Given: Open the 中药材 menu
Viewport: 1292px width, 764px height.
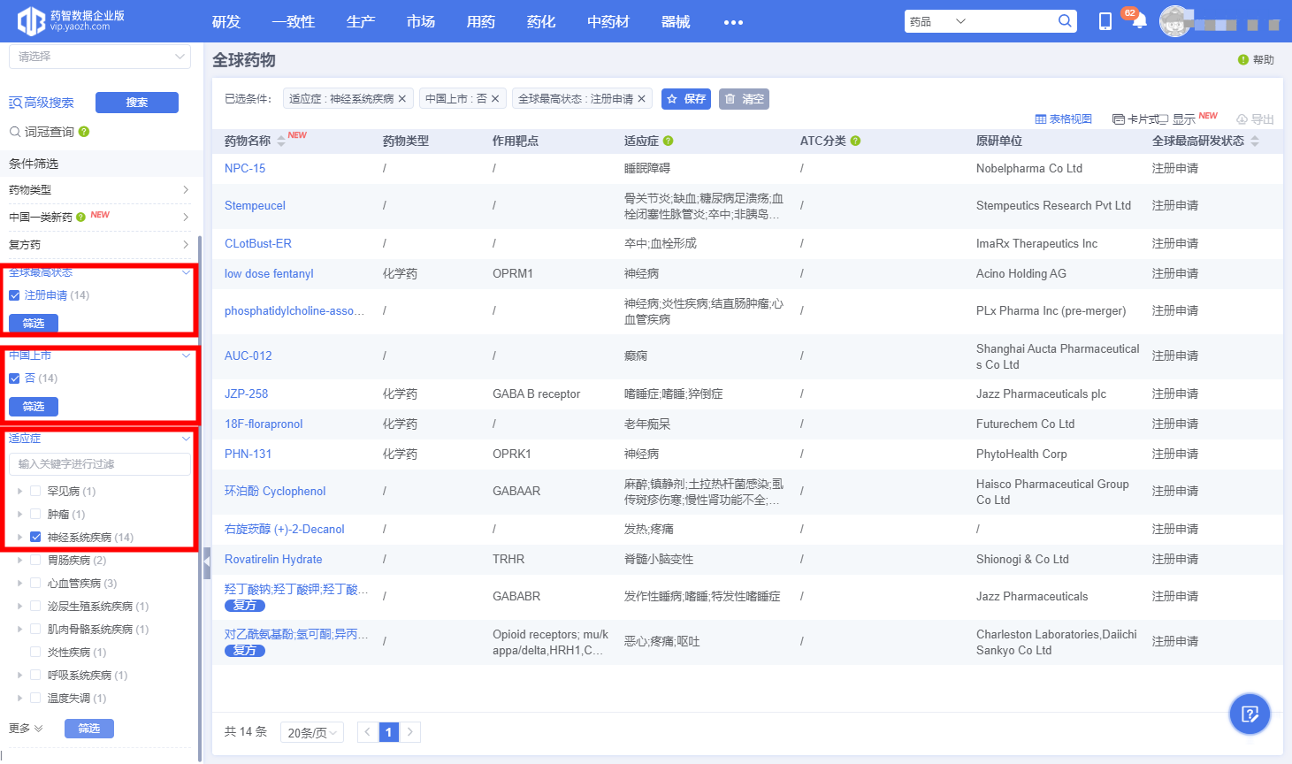Looking at the screenshot, I should [608, 21].
